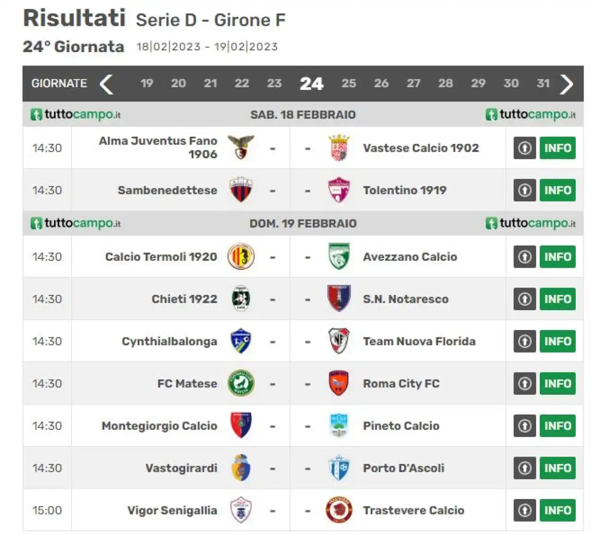
Task: Select the Chieti 1922 team logo
Action: 241,299
